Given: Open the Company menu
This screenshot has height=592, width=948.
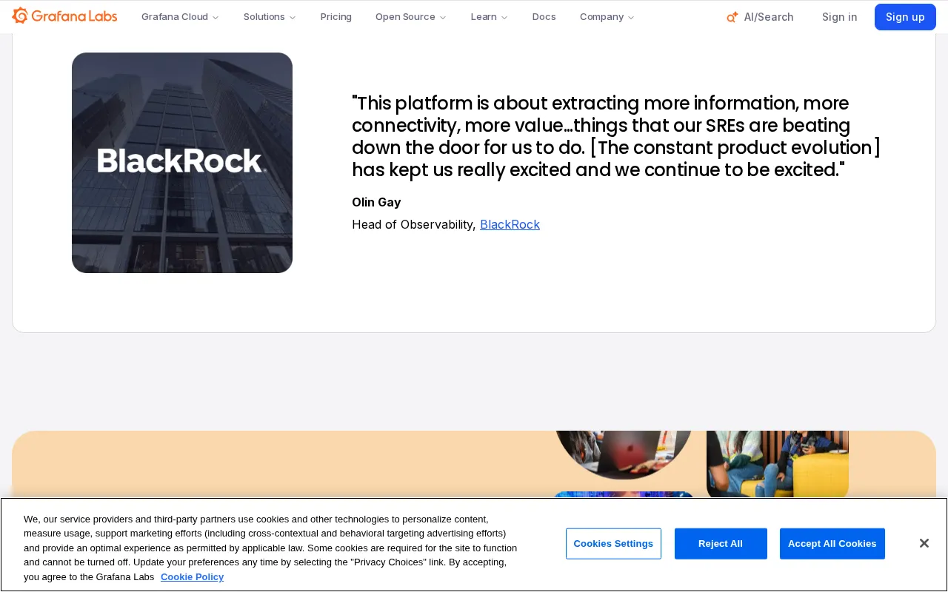Looking at the screenshot, I should [x=607, y=17].
